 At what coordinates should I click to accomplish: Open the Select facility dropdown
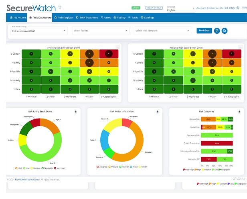coord(100,31)
